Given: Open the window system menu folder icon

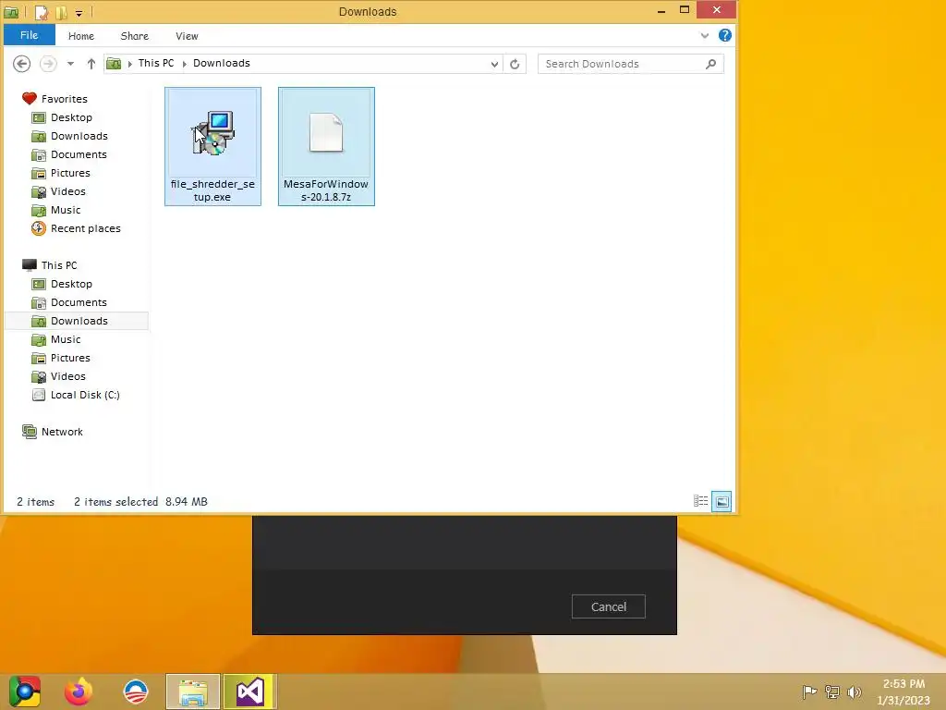Looking at the screenshot, I should coord(11,11).
